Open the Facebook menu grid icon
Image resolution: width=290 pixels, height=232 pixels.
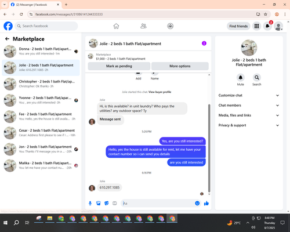(256, 26)
